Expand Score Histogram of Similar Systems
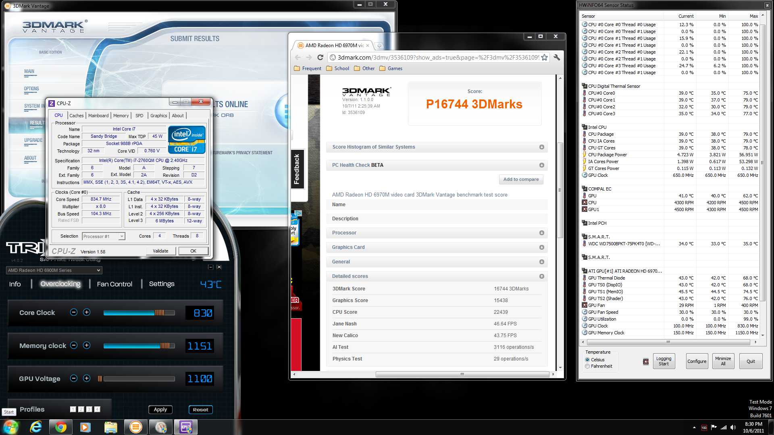 click(437, 147)
